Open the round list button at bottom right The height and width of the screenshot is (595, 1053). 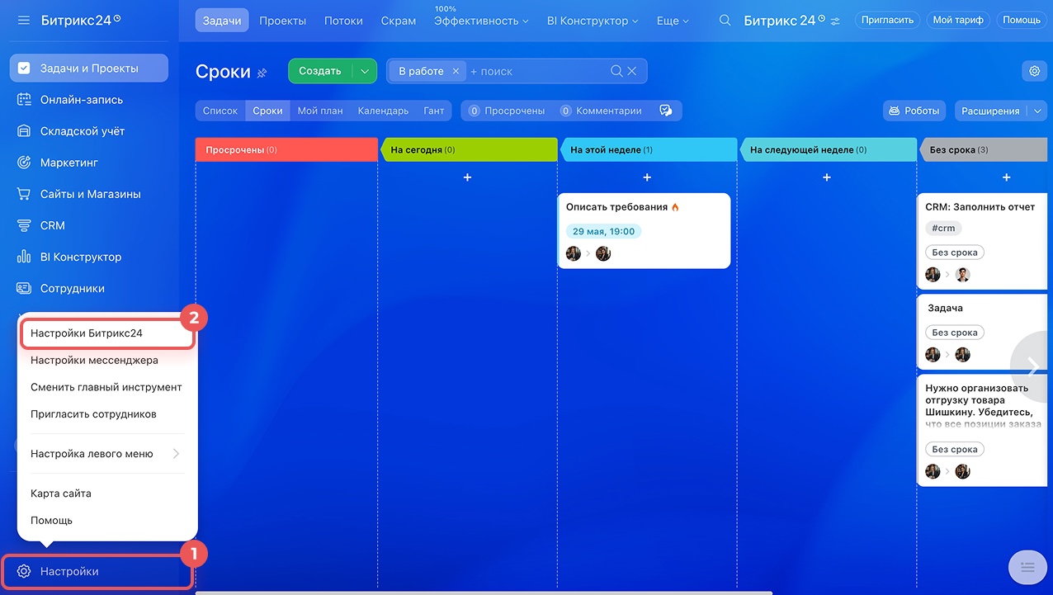point(1027,566)
